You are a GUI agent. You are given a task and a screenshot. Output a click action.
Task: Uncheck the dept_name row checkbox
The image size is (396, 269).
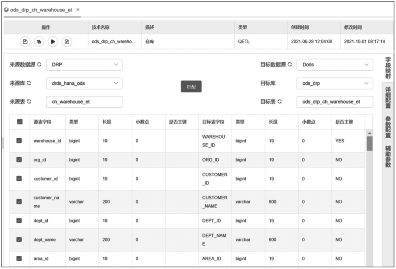19,239
